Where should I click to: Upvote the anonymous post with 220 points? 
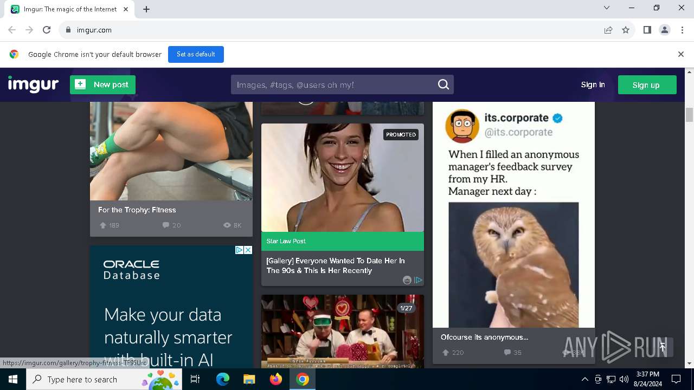(x=446, y=353)
